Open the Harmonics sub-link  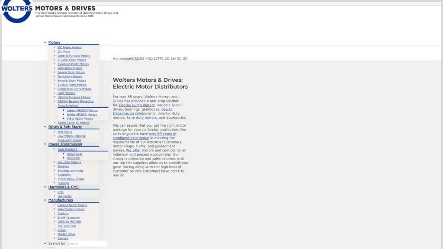tap(64, 196)
